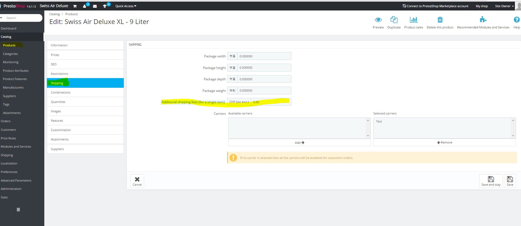Open the Site Owner account dropdown
The width and height of the screenshot is (521, 226).
point(504,6)
